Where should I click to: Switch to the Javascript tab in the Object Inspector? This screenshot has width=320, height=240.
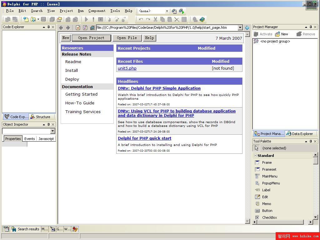coord(46,139)
